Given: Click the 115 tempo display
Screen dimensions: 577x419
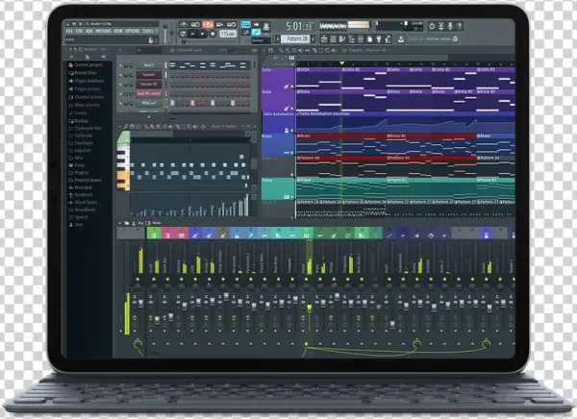Looking at the screenshot, I should coord(227,34).
